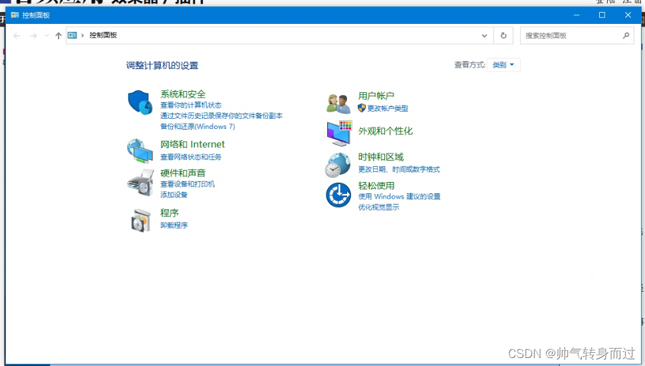Viewport: 645px width, 366px height.
Task: Open 用户帐户 category
Action: [x=376, y=96]
